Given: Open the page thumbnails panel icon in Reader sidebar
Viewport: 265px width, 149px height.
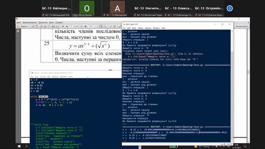Looking at the screenshot, I should click(18, 31).
